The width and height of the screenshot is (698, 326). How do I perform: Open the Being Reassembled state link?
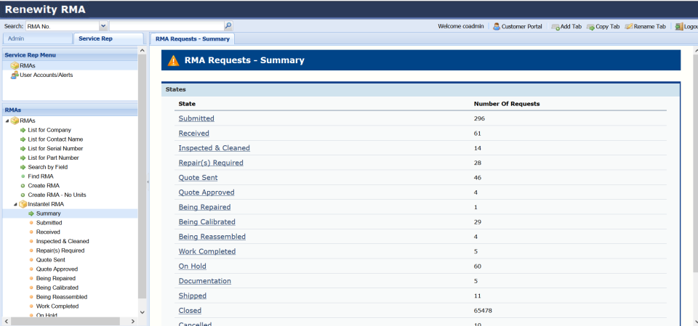[x=212, y=237]
